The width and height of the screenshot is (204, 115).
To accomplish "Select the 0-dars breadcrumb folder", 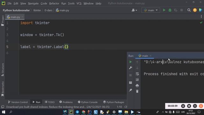I will pos(48,10).
